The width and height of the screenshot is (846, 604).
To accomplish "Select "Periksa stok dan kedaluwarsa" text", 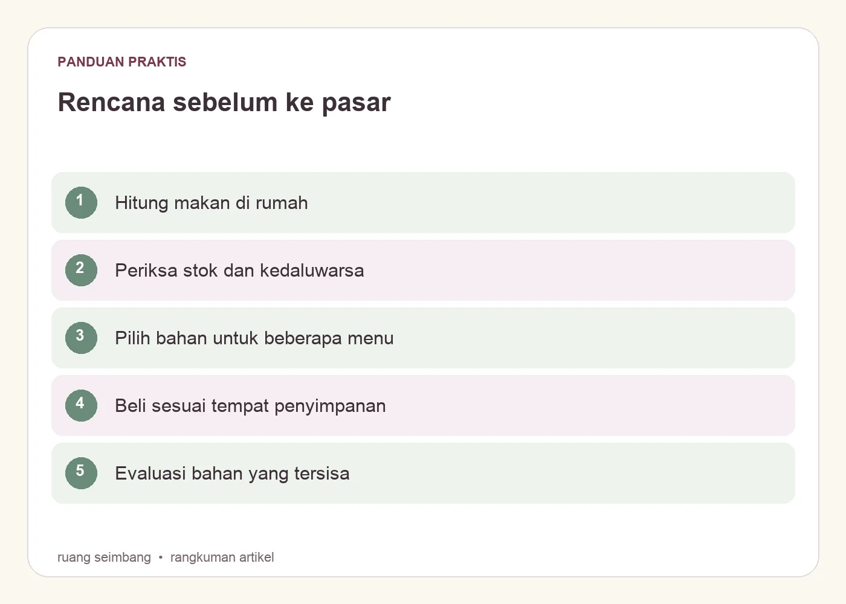I will tap(239, 271).
